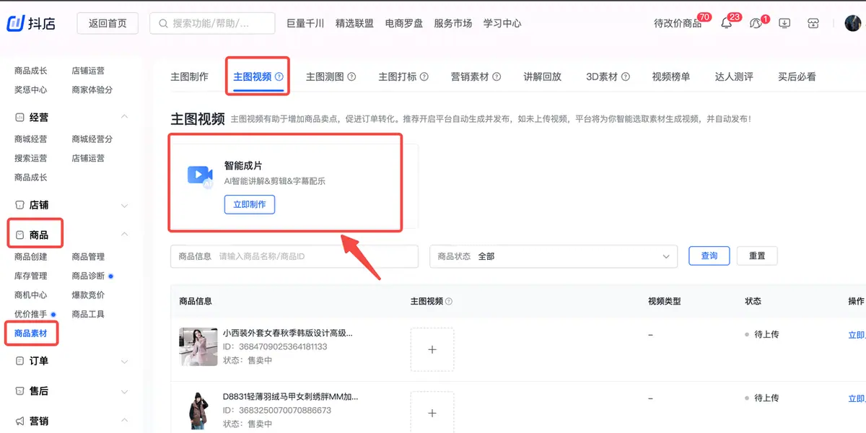This screenshot has width=866, height=433.
Task: Collapse the 营销 section chevron
Action: (124, 421)
